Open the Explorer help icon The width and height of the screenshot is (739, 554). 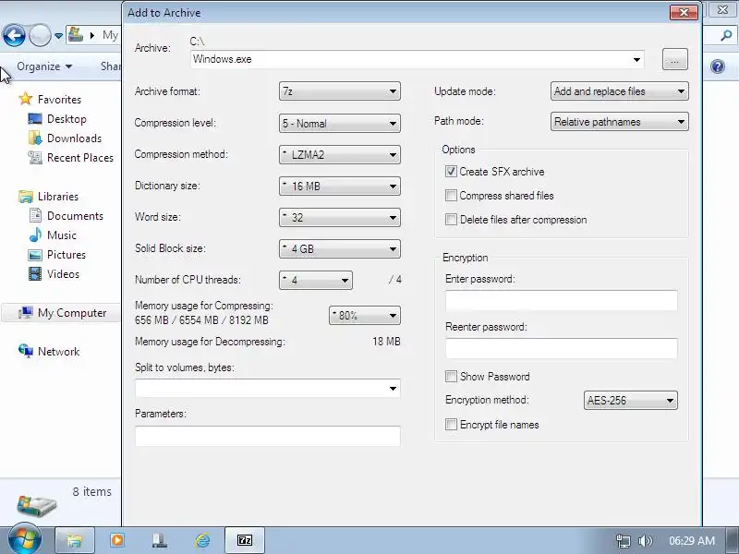718,66
